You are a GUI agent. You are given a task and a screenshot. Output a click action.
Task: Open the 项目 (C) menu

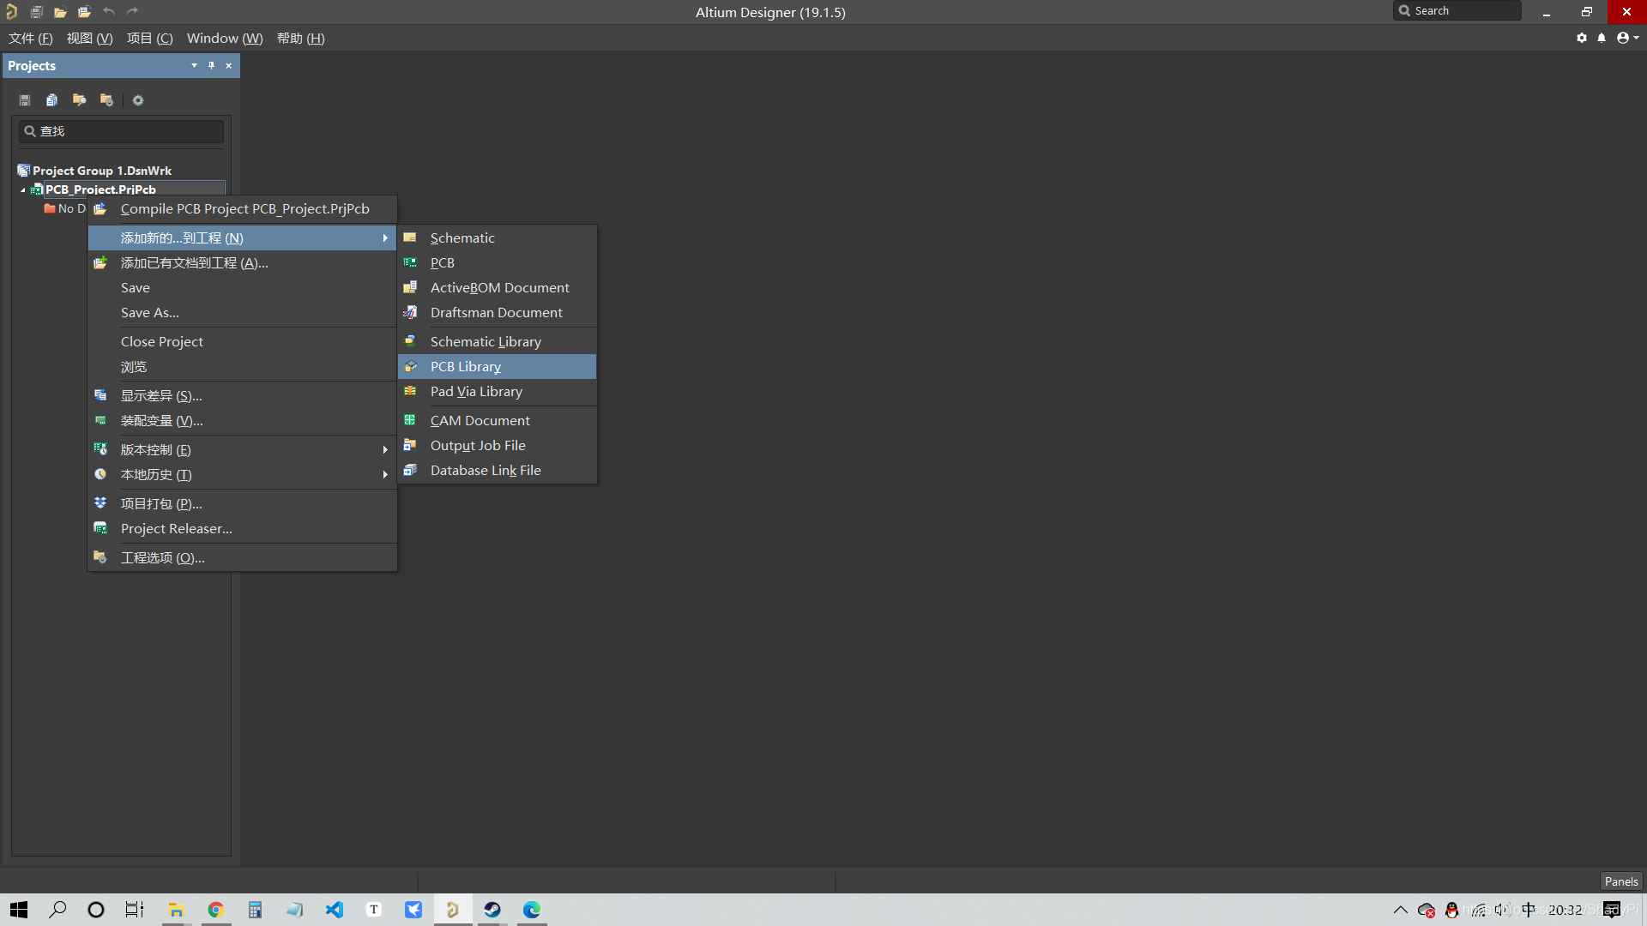[x=149, y=38]
